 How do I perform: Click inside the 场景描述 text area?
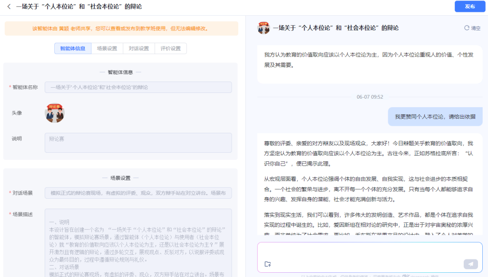click(x=137, y=237)
